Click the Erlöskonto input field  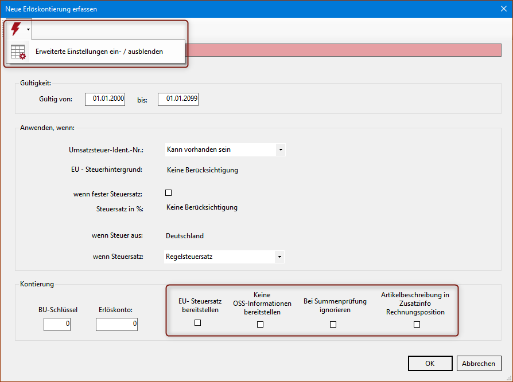[x=116, y=324]
